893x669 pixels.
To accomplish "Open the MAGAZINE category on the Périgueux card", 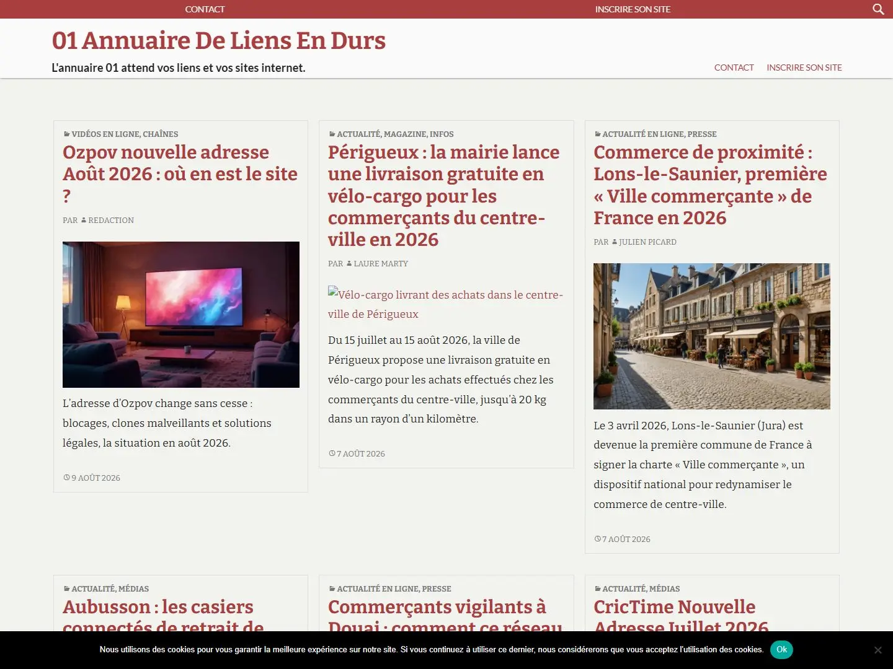I will tap(405, 134).
